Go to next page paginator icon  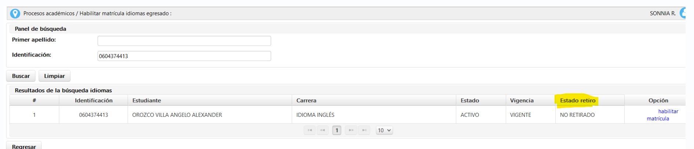coord(351,130)
